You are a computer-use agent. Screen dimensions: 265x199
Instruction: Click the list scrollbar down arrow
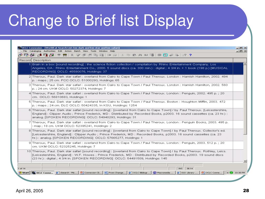(245, 161)
